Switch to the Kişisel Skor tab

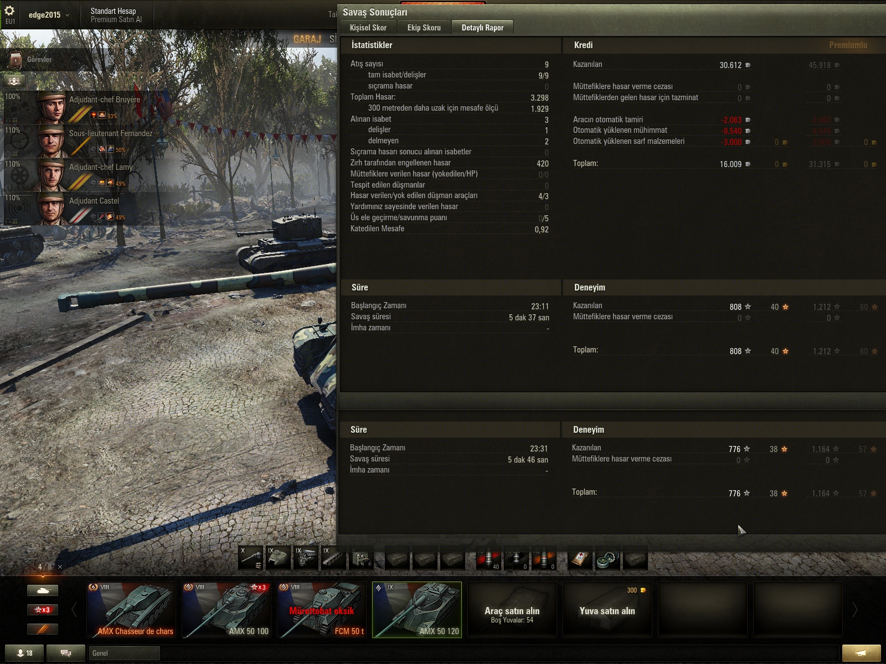pos(368,27)
